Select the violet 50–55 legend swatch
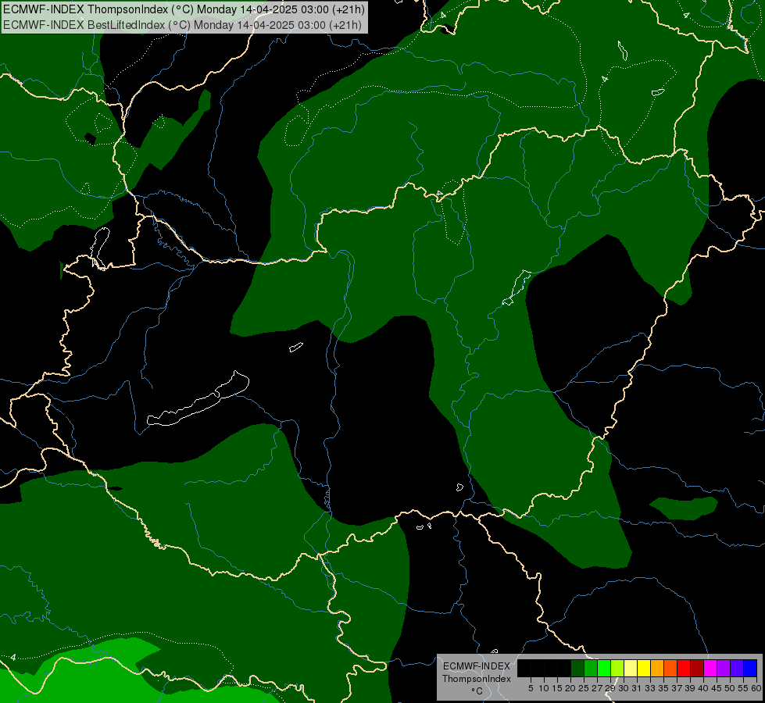Image resolution: width=765 pixels, height=703 pixels. coord(737,668)
